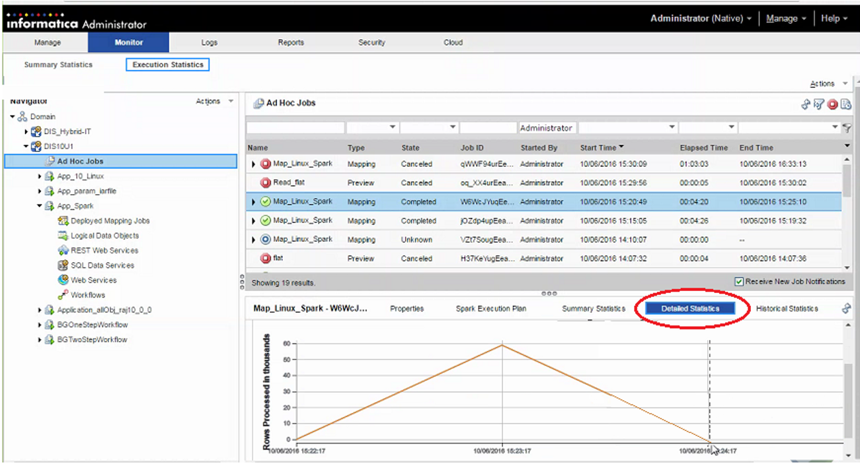Viewport: 860px width, 464px height.
Task: Open the Help menu
Action: (x=834, y=18)
